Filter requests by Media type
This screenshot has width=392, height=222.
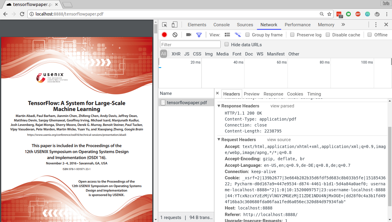tap(222, 54)
